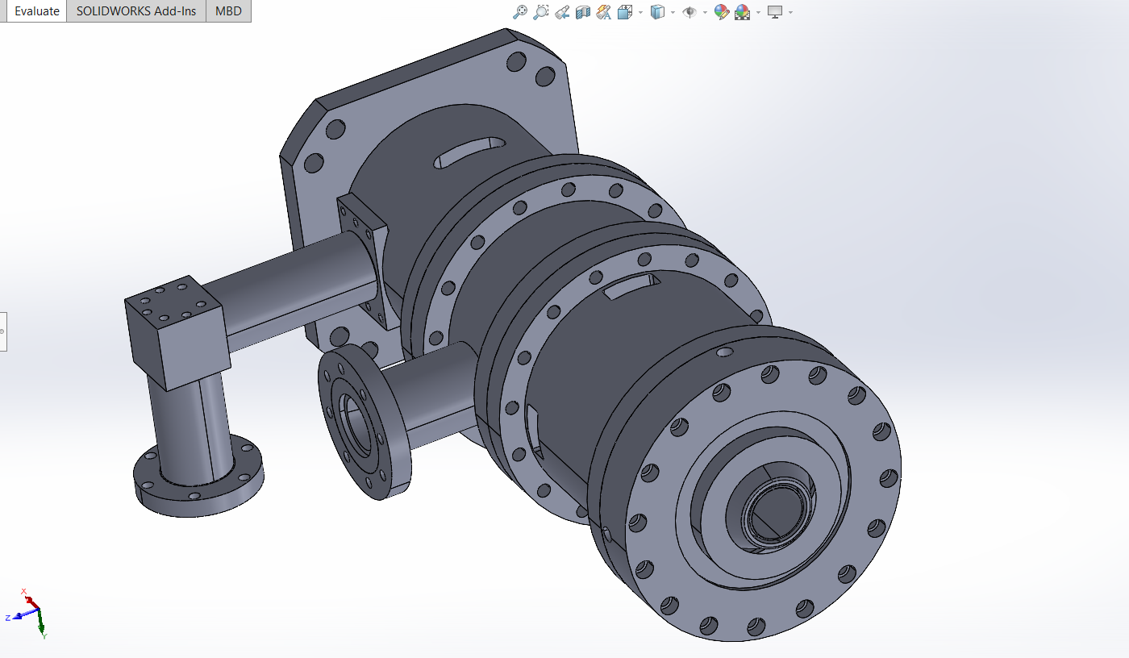Switch to the Evaluate tab

point(37,11)
